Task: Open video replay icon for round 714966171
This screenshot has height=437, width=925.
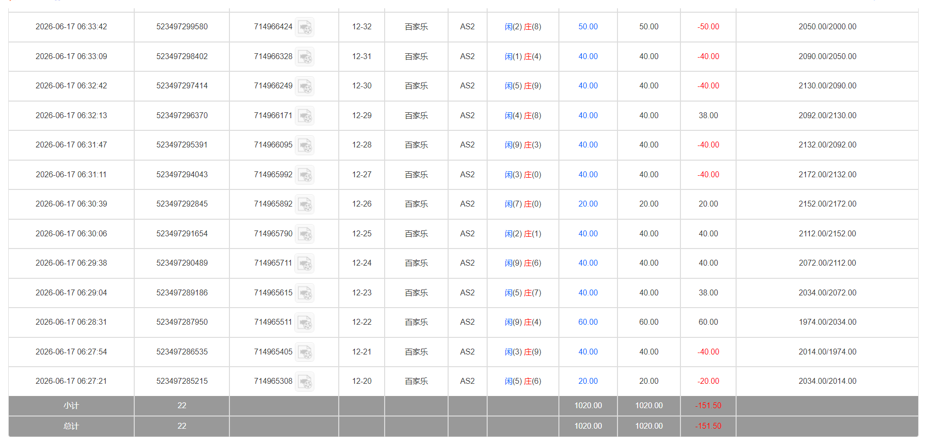Action: tap(305, 116)
